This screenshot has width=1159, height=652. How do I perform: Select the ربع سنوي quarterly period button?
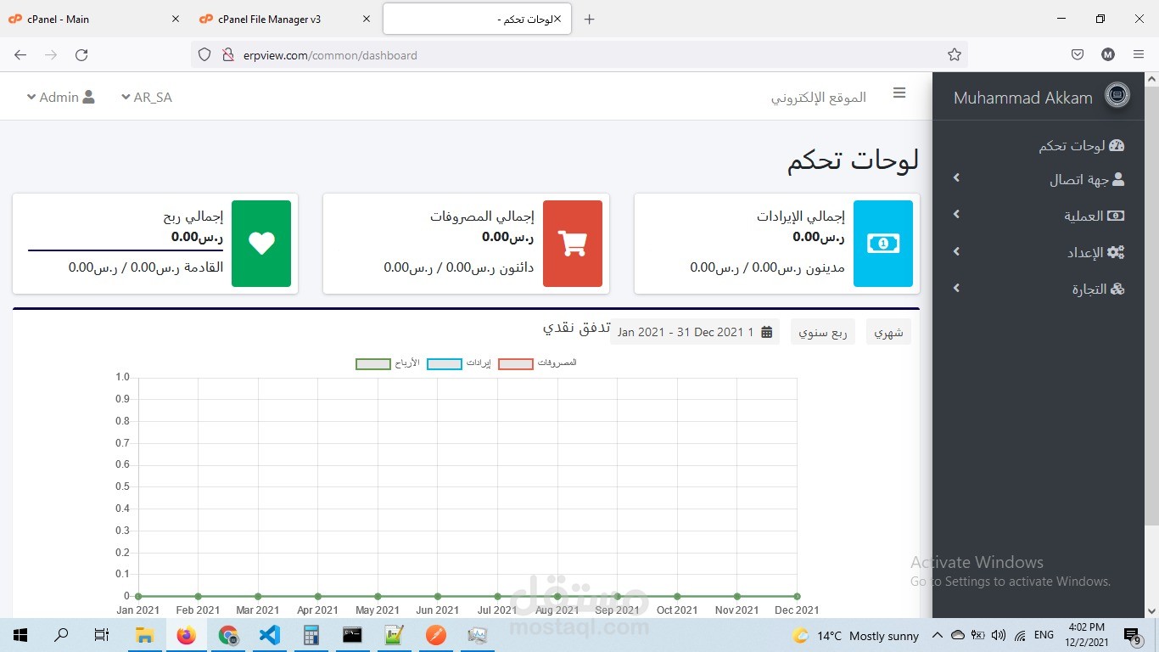[823, 332]
